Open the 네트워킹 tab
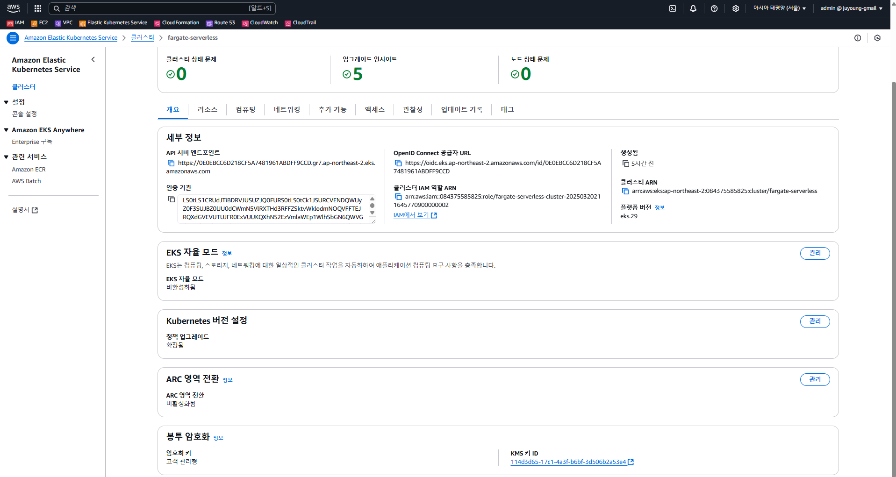The height and width of the screenshot is (477, 896). 287,110
